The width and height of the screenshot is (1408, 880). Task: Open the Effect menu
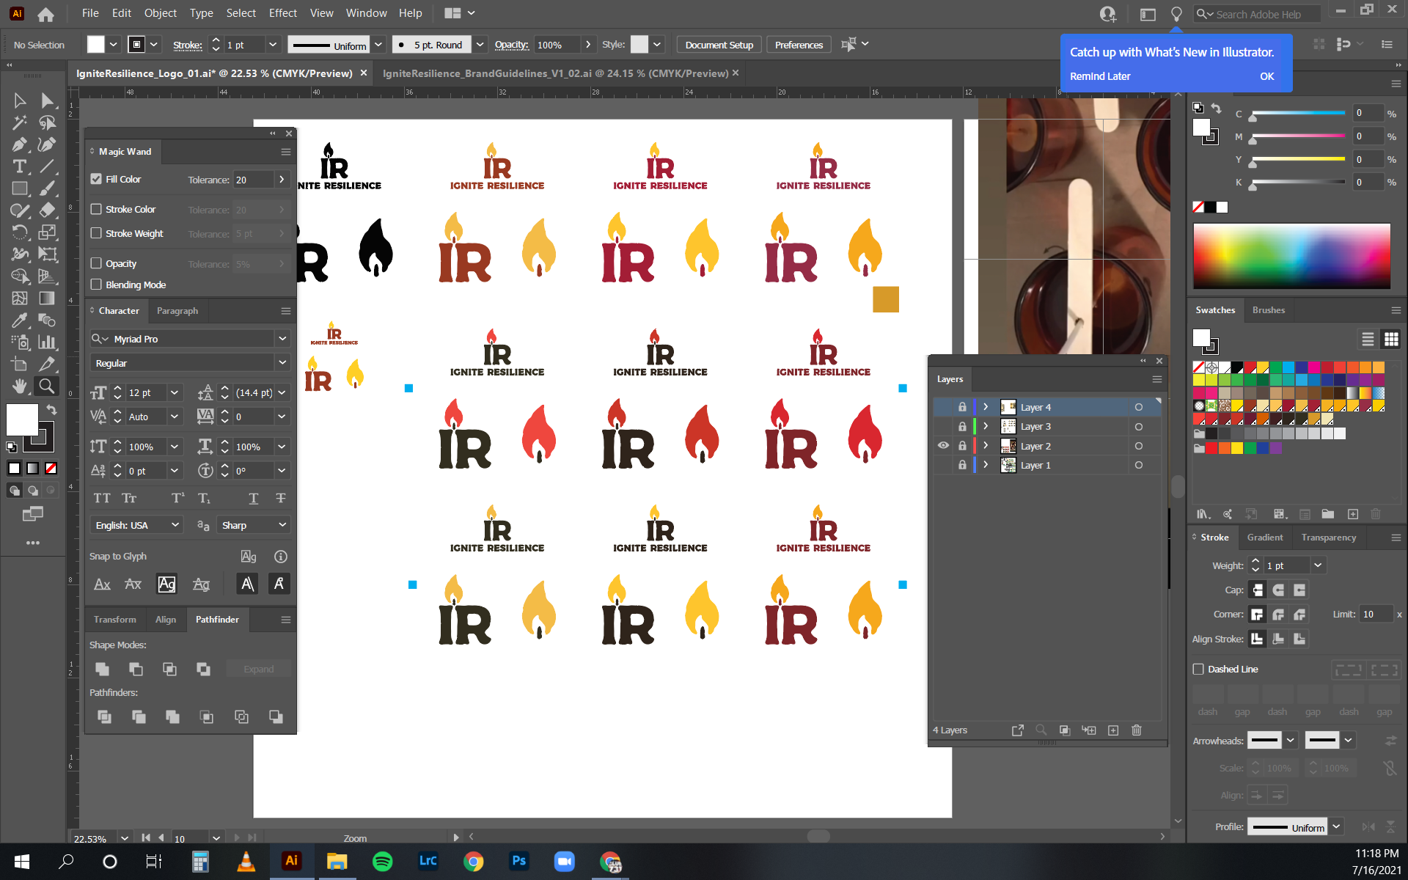coord(282,13)
